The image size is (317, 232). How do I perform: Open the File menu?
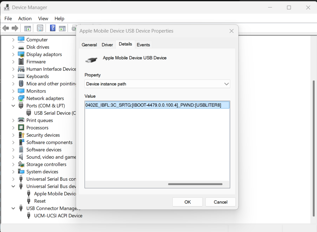8,19
